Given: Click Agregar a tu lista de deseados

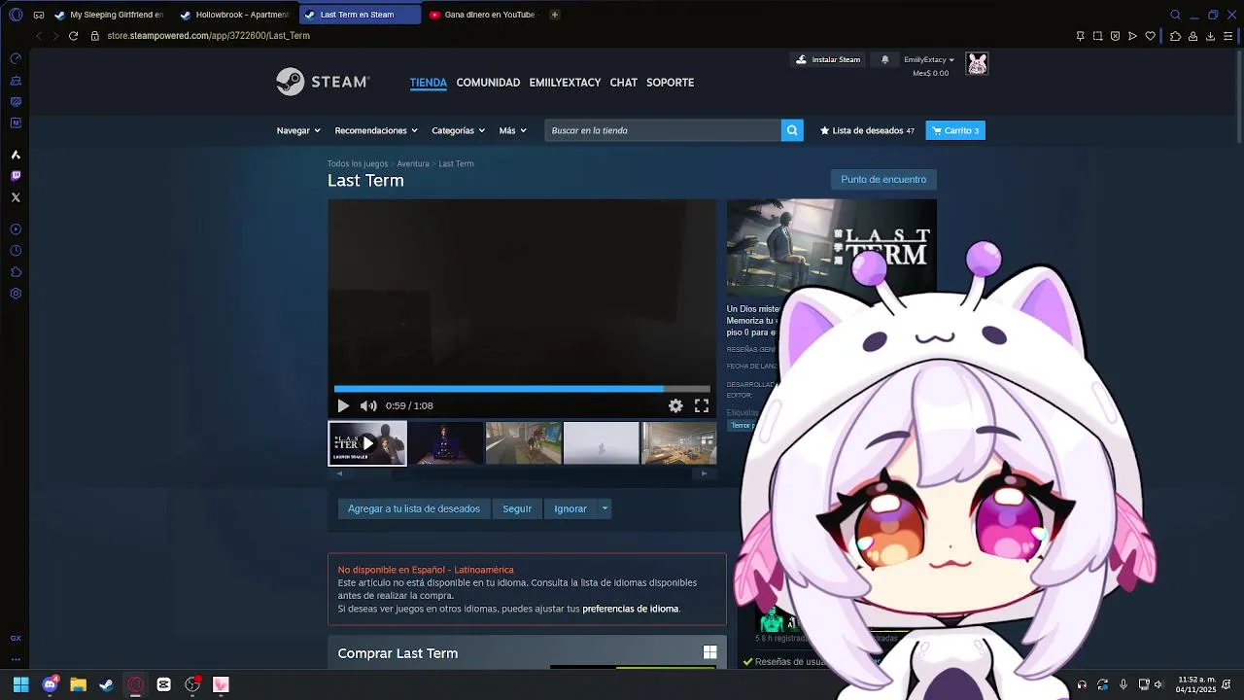Looking at the screenshot, I should (414, 508).
